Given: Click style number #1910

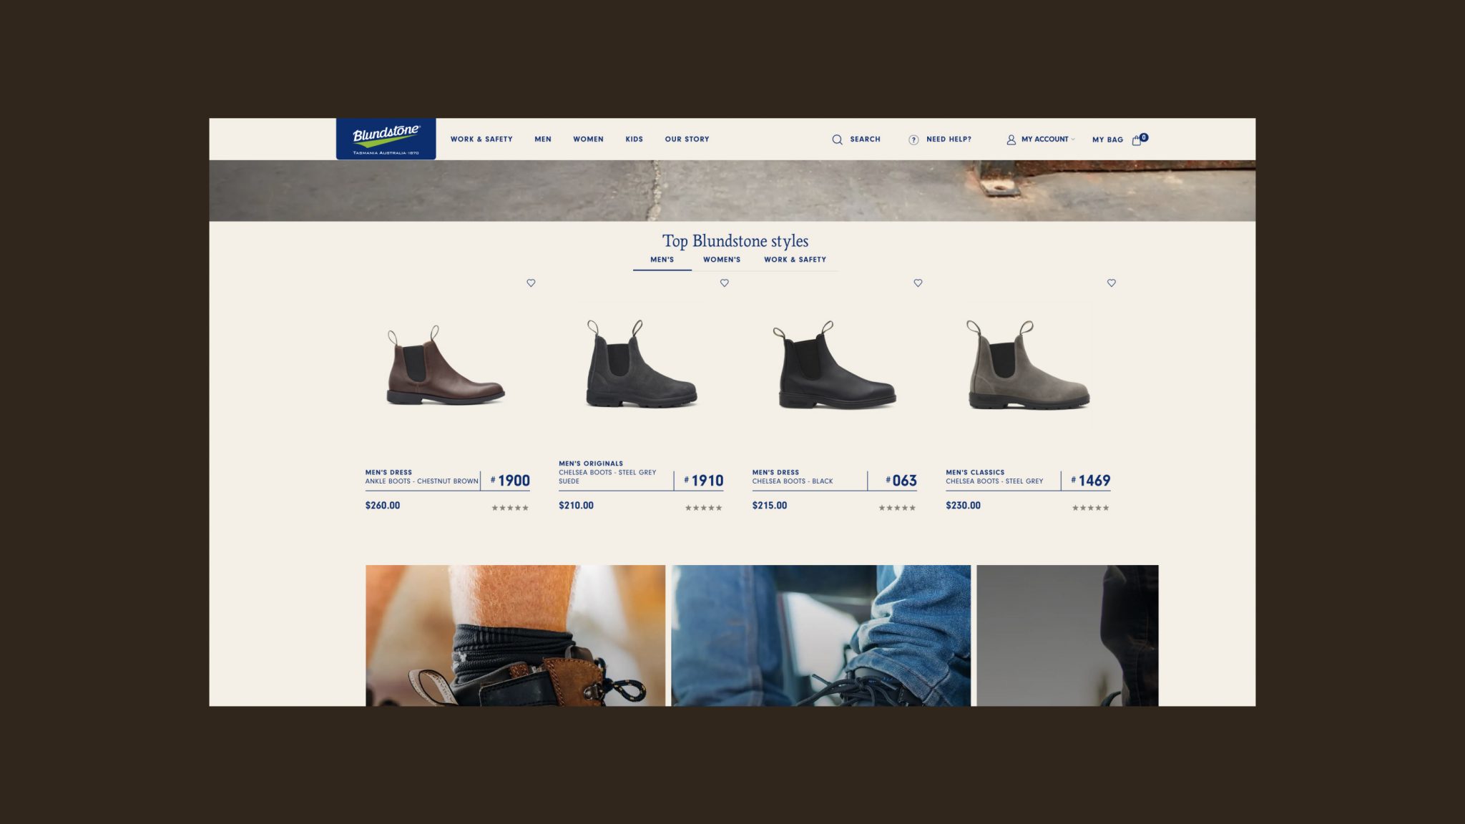Looking at the screenshot, I should point(704,481).
